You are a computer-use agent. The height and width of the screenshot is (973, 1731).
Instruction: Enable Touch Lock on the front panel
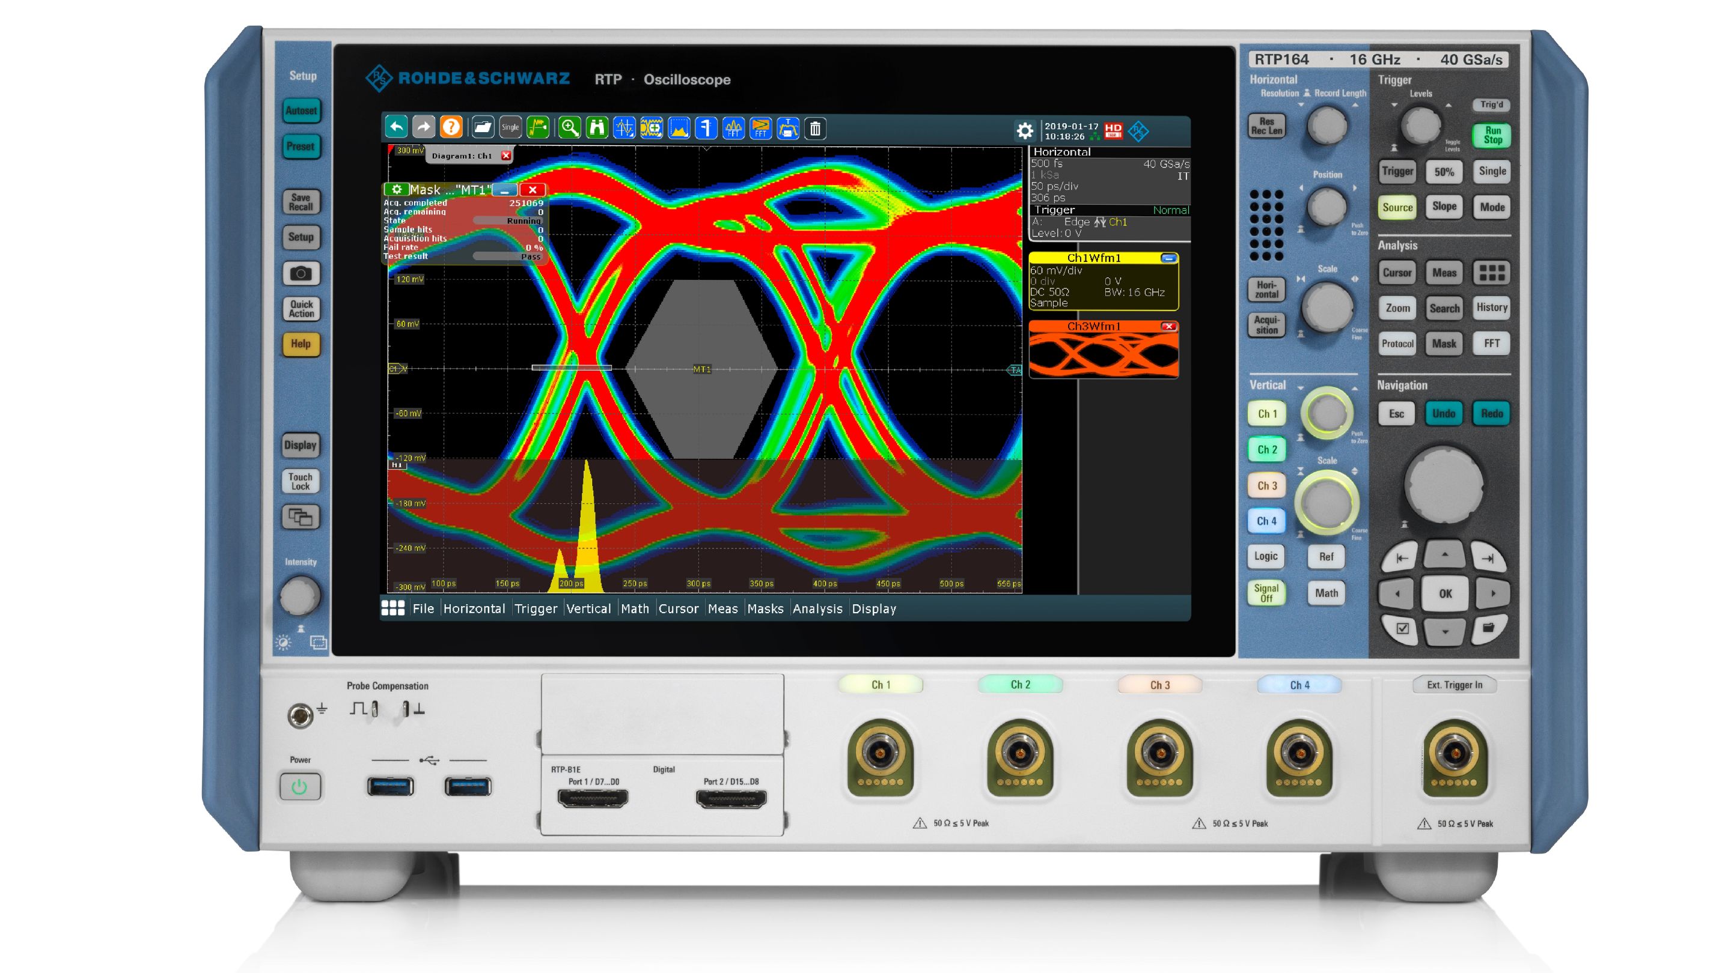pyautogui.click(x=301, y=480)
